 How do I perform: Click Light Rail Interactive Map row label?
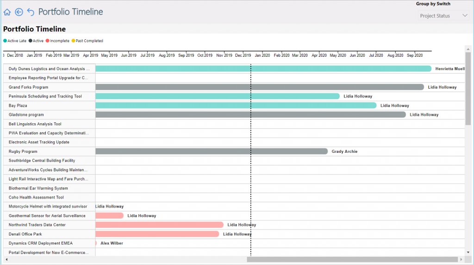tap(48, 179)
